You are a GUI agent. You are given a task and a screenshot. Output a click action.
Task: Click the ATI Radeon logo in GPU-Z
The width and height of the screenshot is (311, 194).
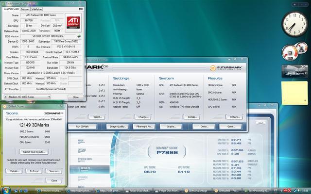tap(73, 23)
